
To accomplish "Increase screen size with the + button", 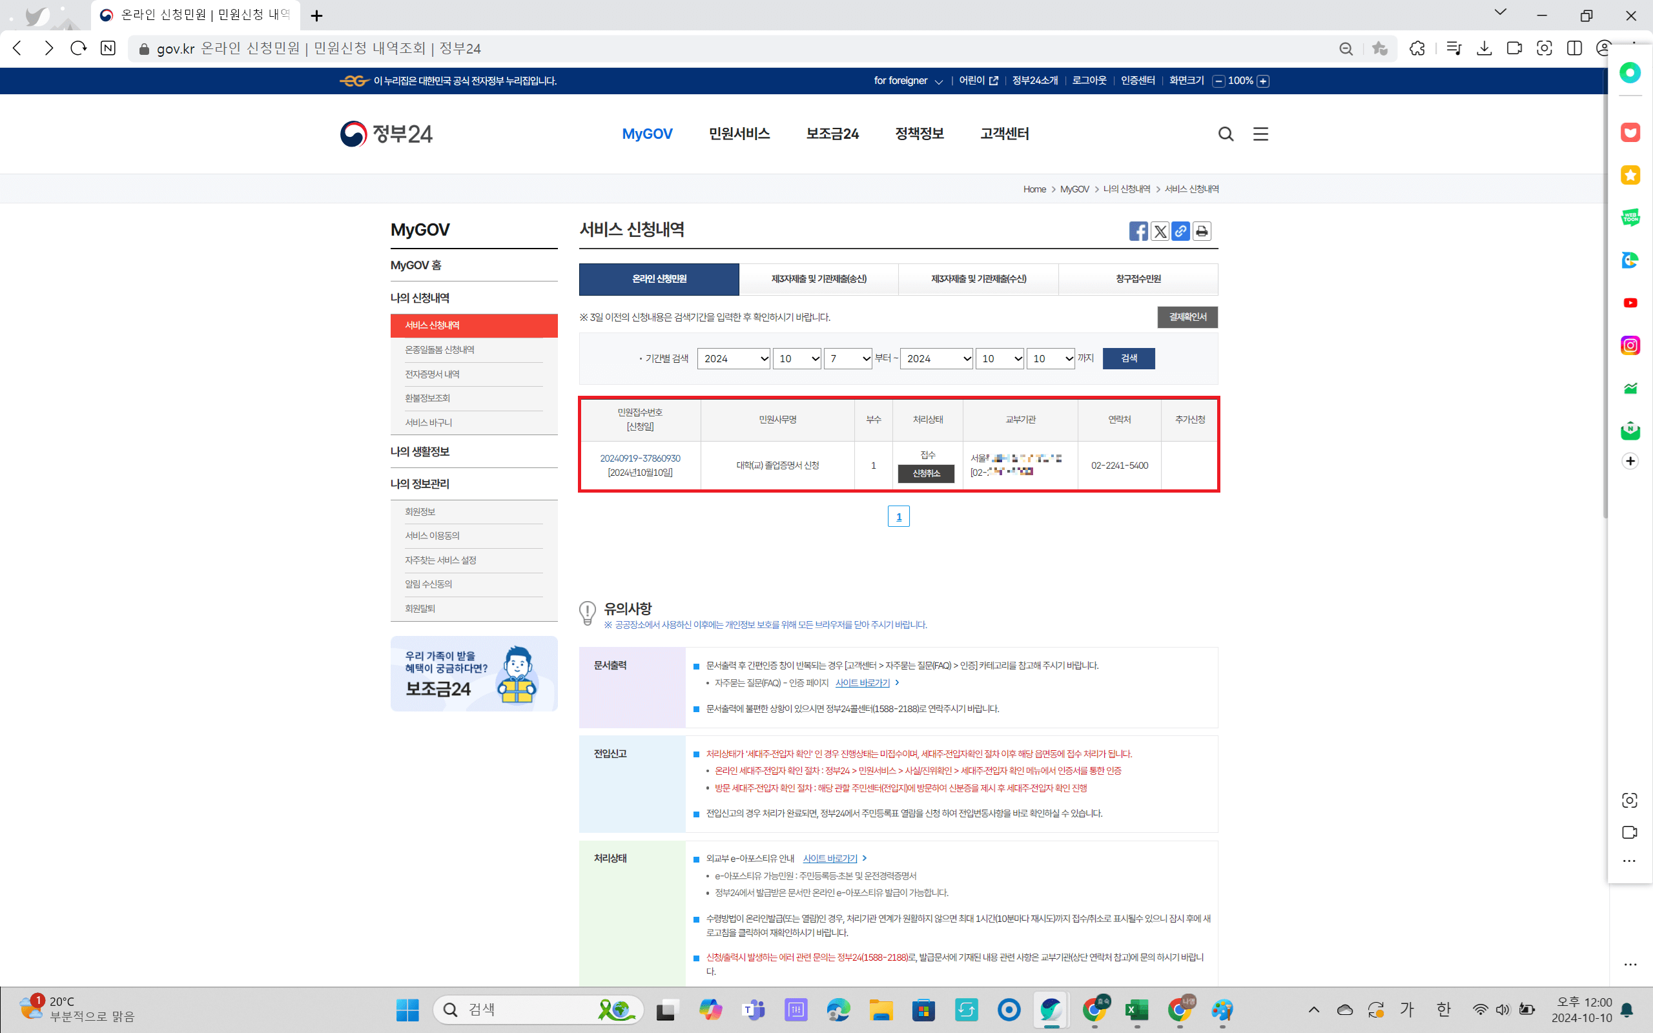I will click(1263, 81).
